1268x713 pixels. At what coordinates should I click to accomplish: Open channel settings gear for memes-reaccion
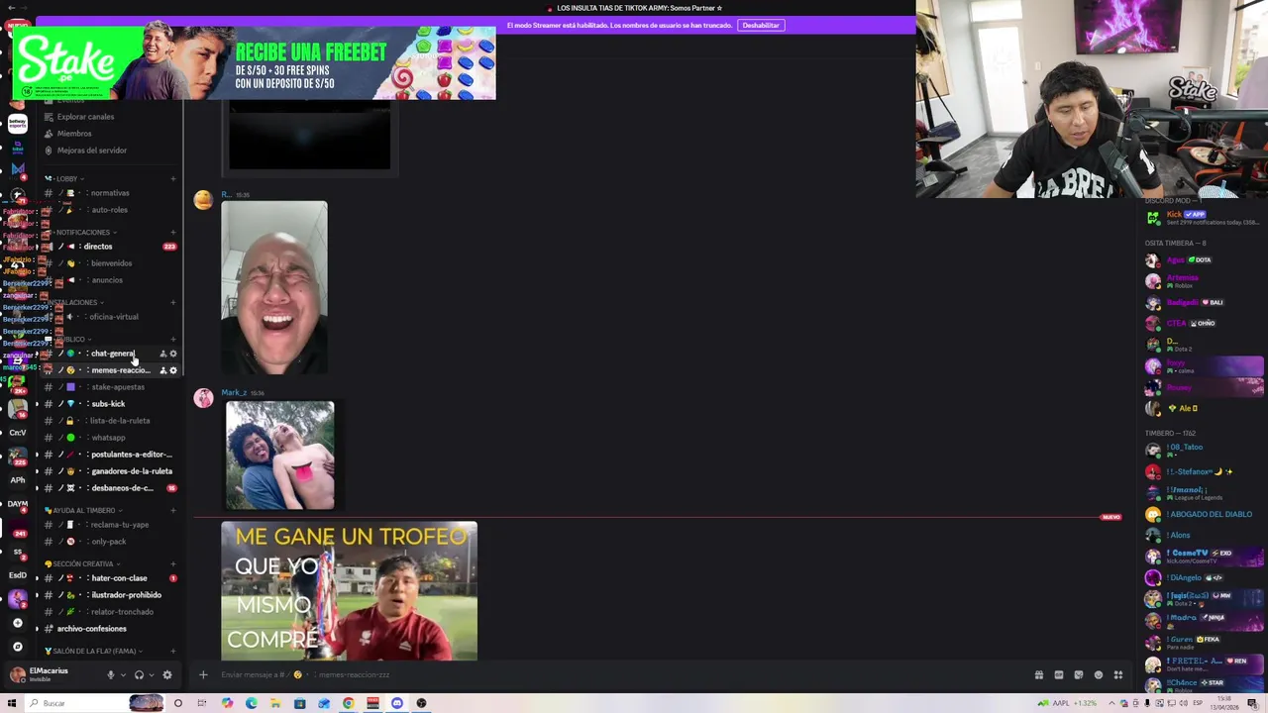pos(173,370)
